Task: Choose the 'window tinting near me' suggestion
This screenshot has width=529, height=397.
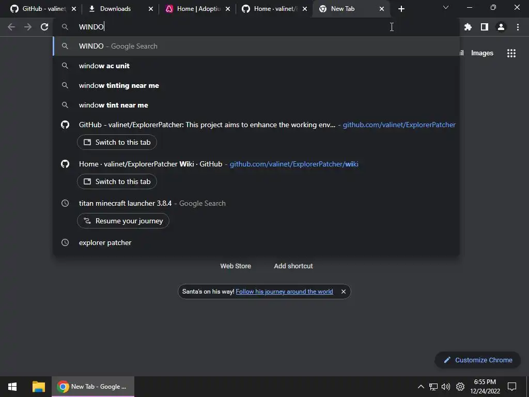Action: click(x=256, y=85)
